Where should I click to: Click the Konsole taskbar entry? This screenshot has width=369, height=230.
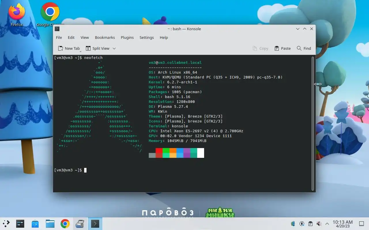[x=95, y=224]
